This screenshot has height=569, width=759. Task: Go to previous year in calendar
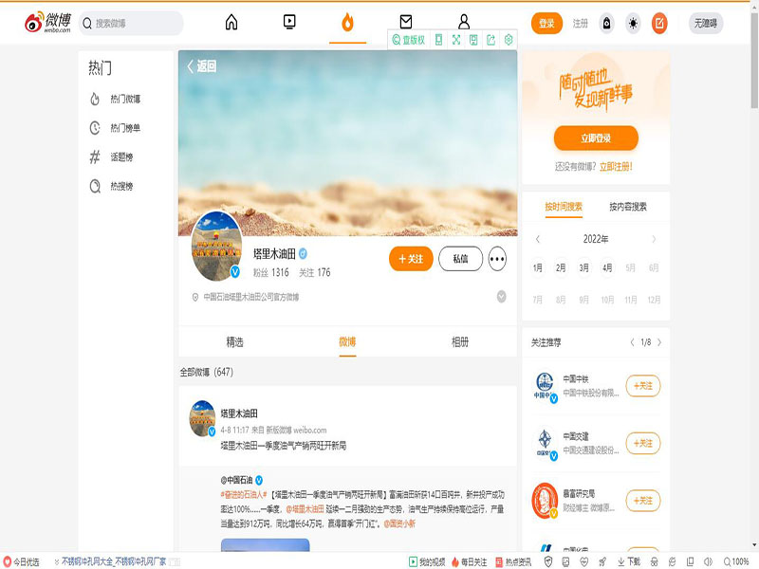click(x=538, y=239)
